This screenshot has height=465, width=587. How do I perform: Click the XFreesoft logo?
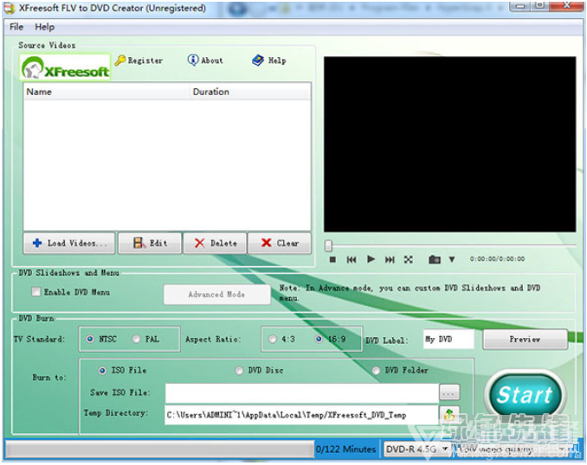pyautogui.click(x=65, y=67)
